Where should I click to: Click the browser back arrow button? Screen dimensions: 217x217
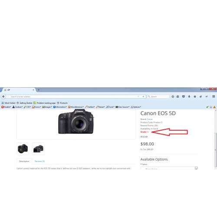(3, 96)
